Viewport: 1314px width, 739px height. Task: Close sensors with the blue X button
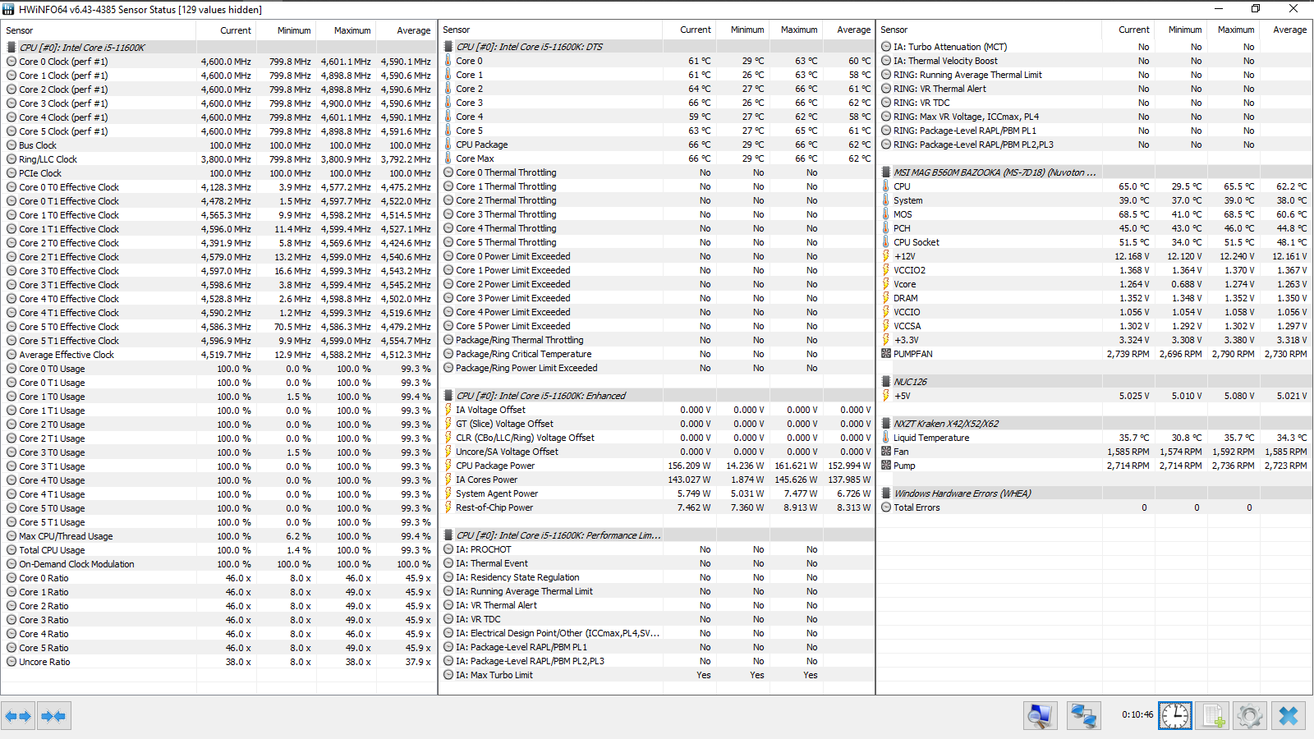point(1289,716)
